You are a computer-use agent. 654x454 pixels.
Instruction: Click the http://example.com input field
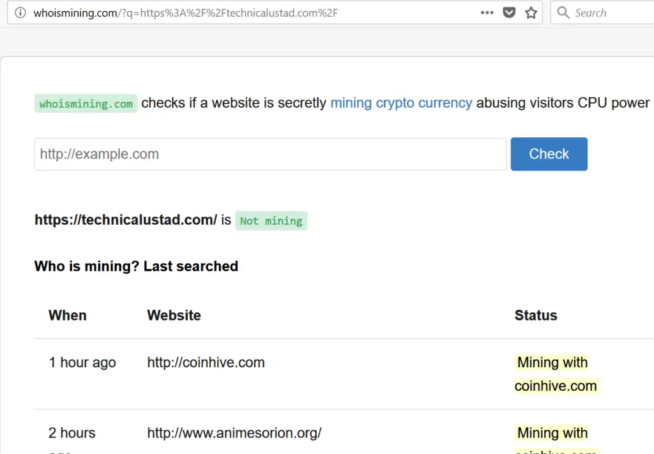point(270,154)
